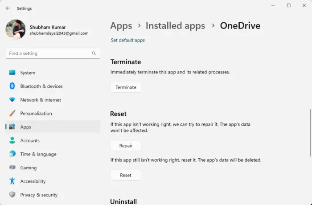Close the Settings window
Image resolution: width=312 pixels, height=205 pixels.
coord(304,5)
